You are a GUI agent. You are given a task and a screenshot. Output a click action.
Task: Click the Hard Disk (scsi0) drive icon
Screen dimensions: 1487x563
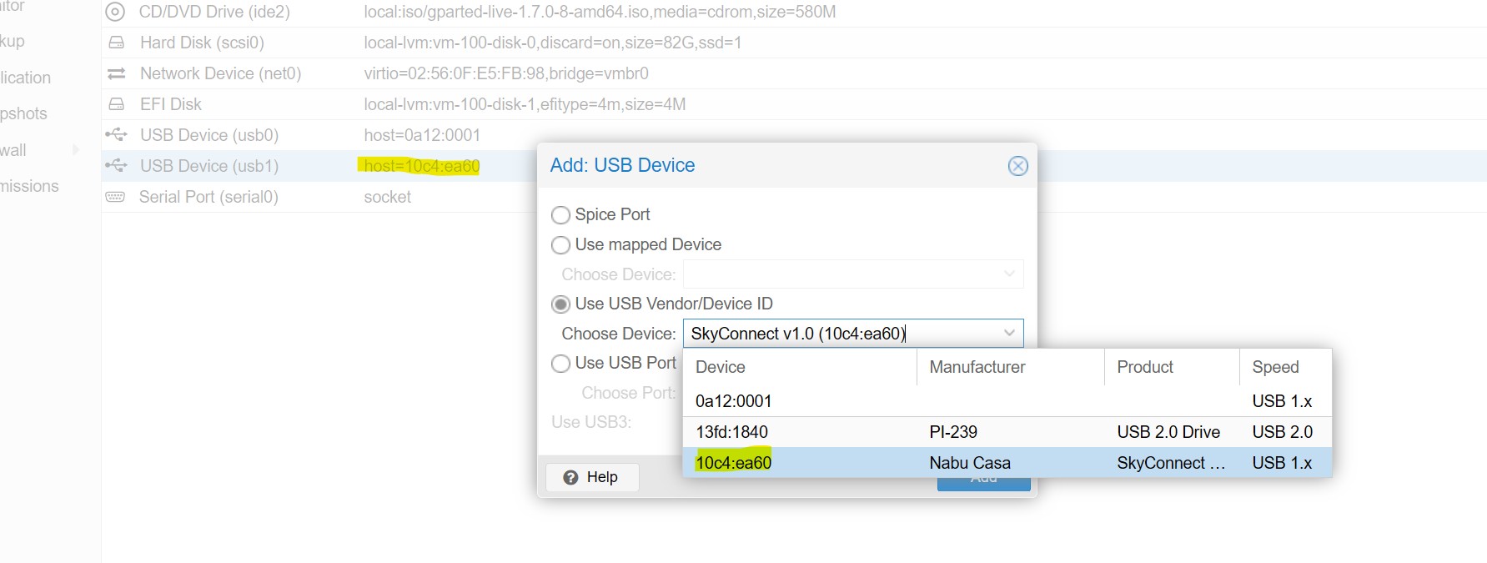point(117,43)
